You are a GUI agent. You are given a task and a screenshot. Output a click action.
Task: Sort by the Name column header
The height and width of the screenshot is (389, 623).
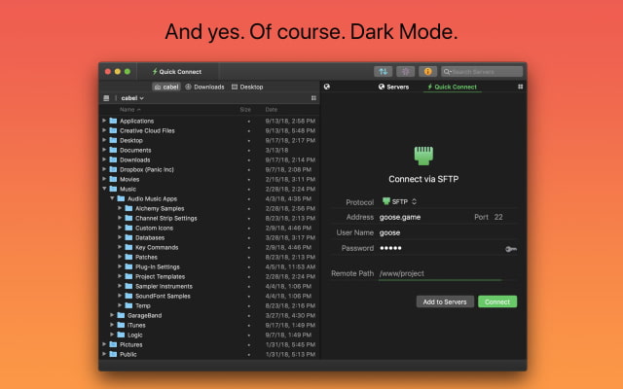click(129, 109)
